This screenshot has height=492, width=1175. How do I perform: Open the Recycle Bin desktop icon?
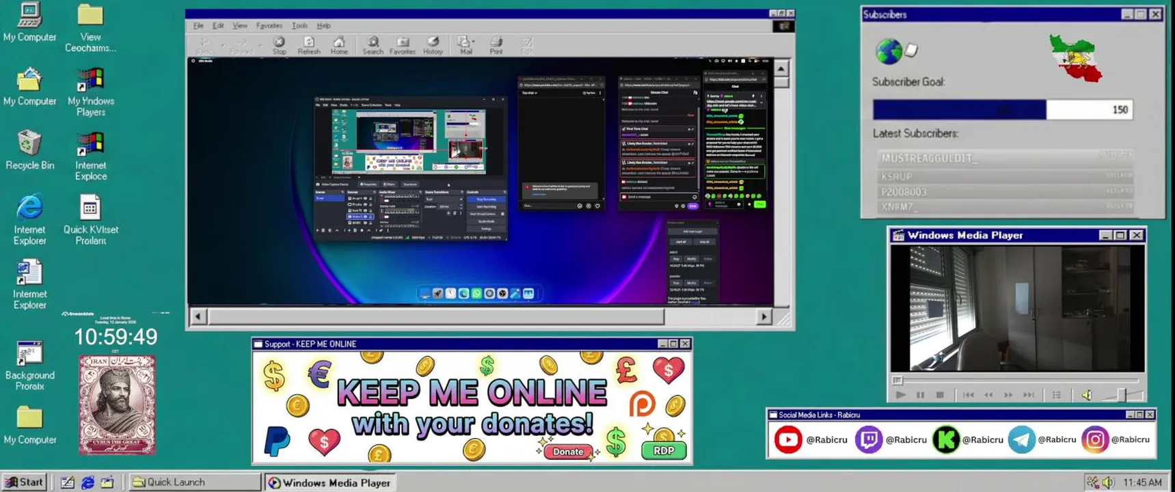point(29,150)
